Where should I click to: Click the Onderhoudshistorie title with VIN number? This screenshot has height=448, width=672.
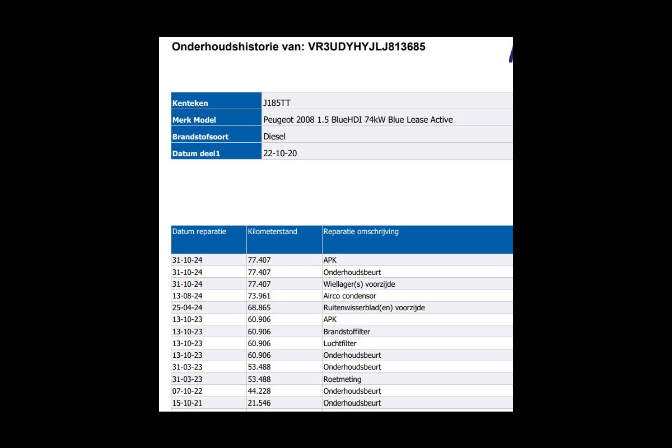(298, 47)
